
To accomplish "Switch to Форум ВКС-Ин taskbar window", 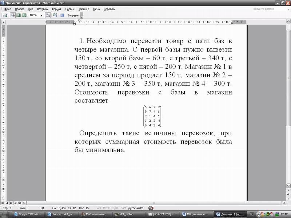I will pyautogui.click(x=28, y=214).
